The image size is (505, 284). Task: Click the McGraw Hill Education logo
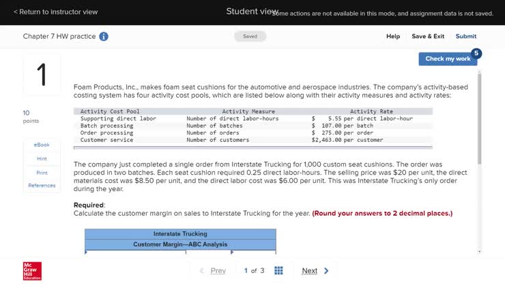(x=32, y=271)
